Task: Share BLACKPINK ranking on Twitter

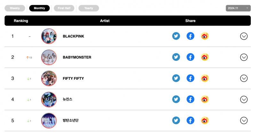Action: (176, 36)
